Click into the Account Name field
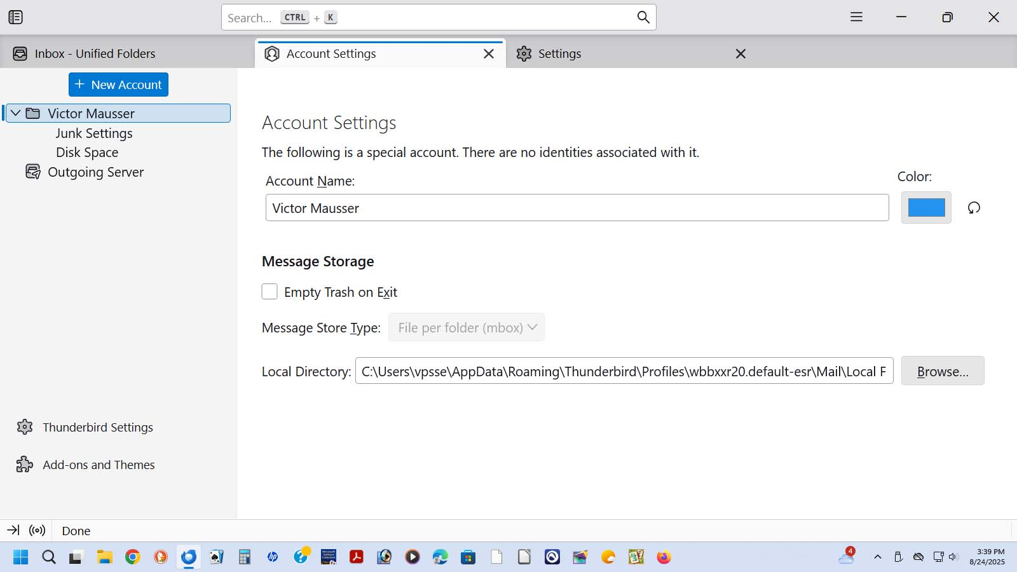 [577, 208]
